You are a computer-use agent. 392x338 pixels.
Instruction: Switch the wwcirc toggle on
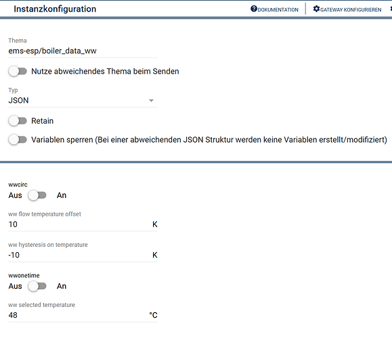[37, 195]
